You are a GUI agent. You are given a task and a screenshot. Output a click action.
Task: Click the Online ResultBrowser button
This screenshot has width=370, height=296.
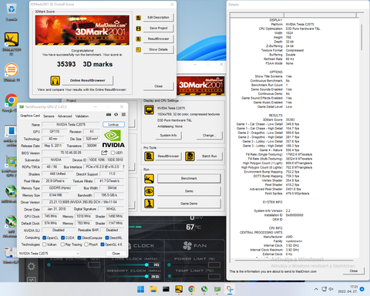tap(88, 80)
